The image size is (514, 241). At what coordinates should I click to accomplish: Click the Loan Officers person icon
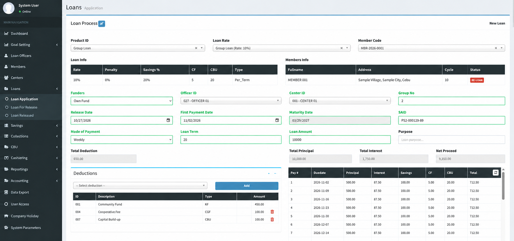[x=6, y=56]
